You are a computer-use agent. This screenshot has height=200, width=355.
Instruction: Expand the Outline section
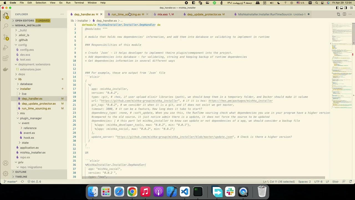(39, 172)
